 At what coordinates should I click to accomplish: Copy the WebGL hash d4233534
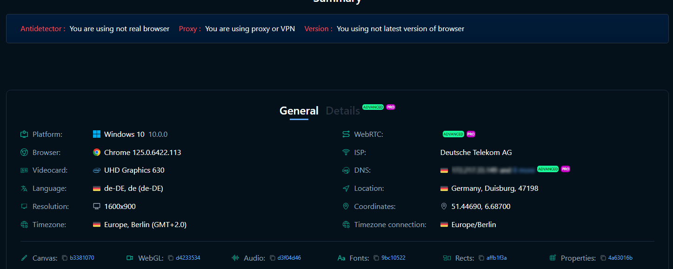pyautogui.click(x=171, y=258)
